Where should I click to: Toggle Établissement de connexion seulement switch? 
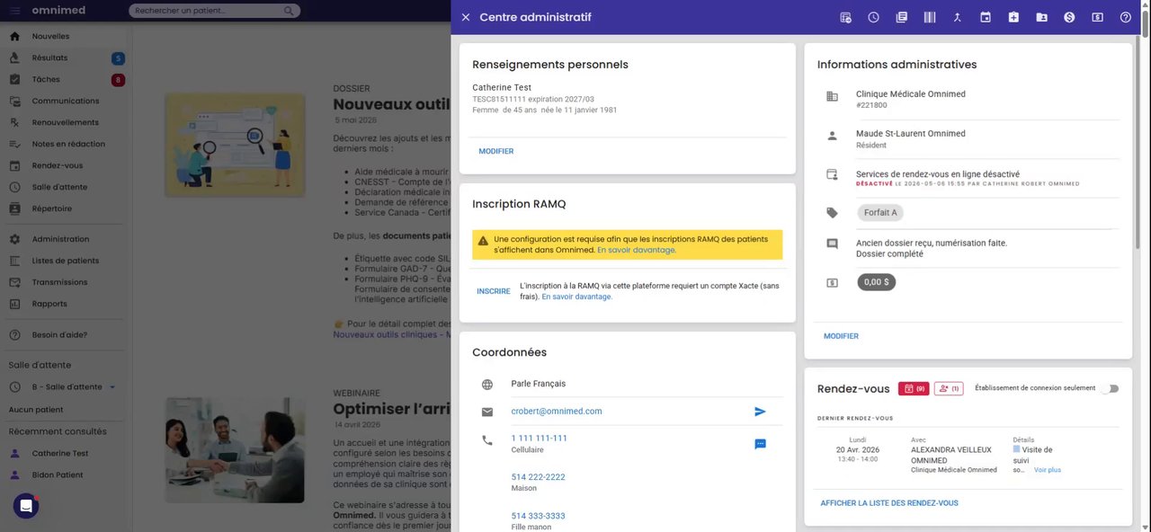point(1111,388)
